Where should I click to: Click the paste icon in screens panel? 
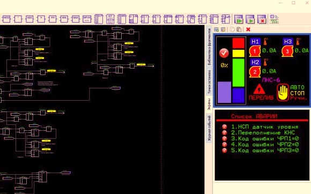(x=239, y=29)
